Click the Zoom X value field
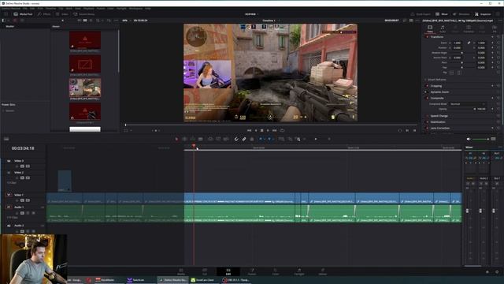504x284 pixels. (458, 43)
